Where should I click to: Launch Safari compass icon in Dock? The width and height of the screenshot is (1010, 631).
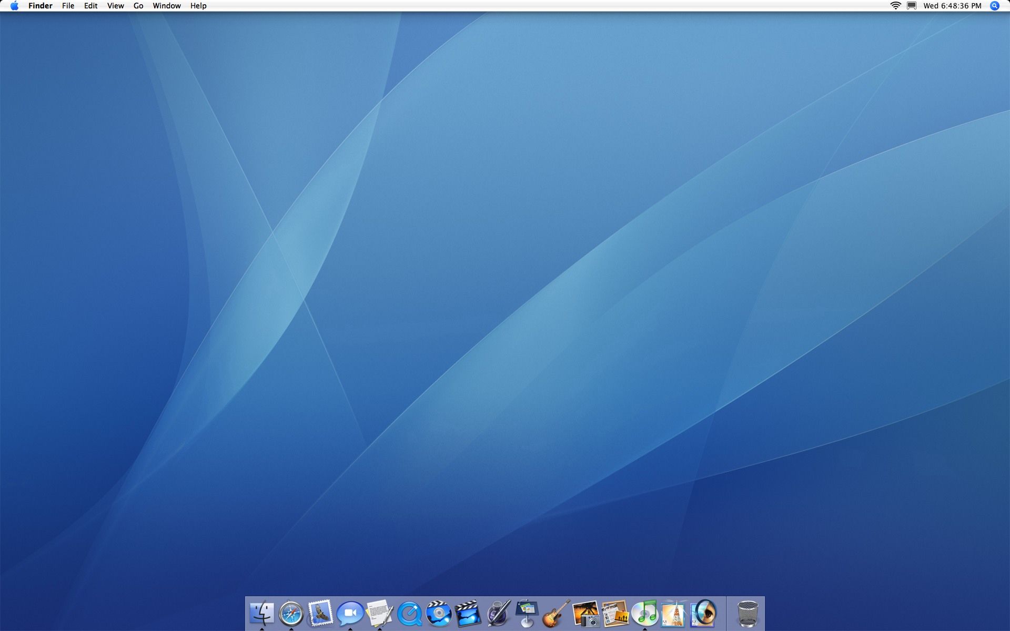[x=291, y=613]
